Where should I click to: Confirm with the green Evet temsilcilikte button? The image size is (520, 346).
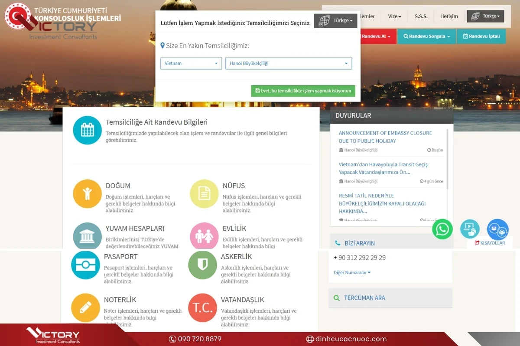pos(303,91)
